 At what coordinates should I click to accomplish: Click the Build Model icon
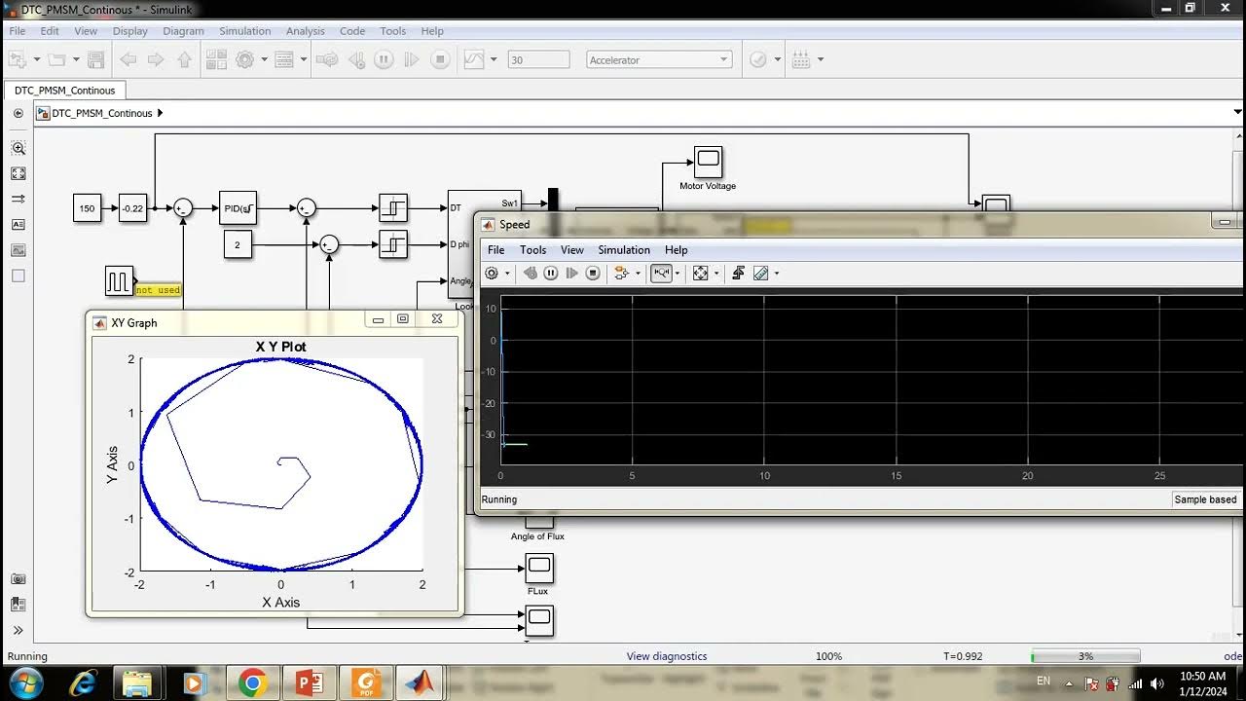pos(801,59)
